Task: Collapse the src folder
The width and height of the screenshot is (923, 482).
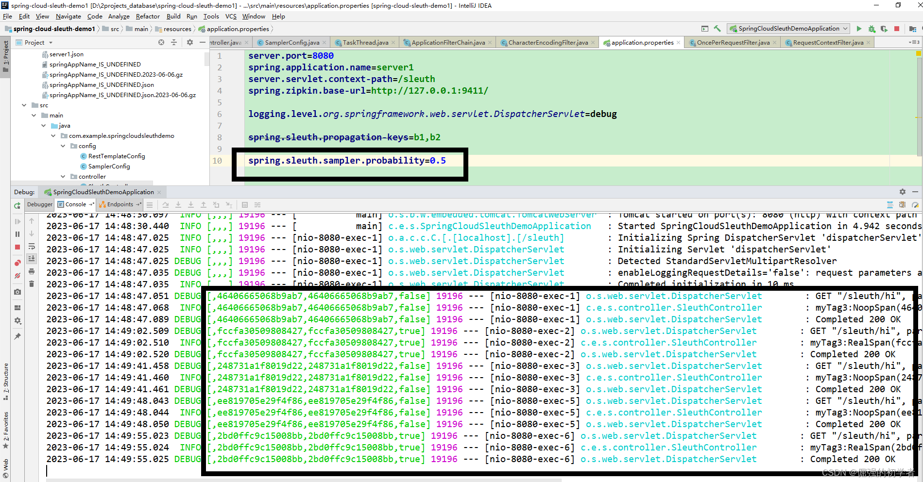Action: coord(24,105)
